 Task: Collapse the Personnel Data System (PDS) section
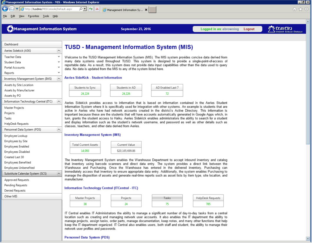(59, 130)
